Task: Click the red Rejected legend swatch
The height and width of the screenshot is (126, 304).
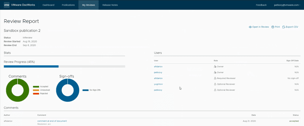Action: [36, 93]
